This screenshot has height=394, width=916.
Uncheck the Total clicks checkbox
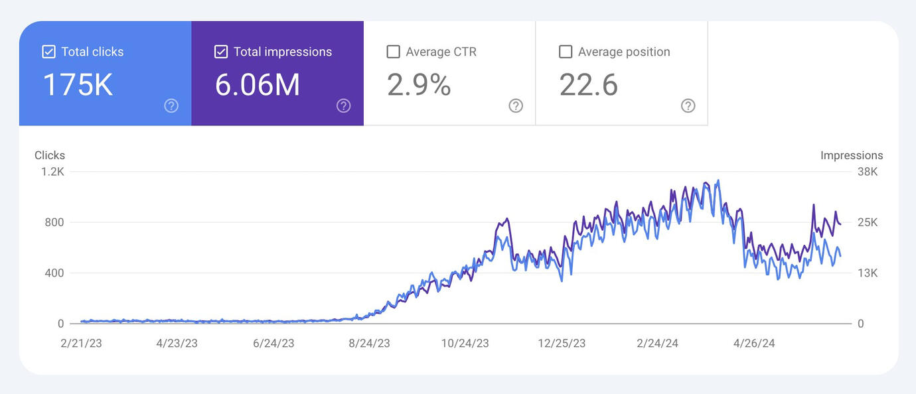click(48, 52)
